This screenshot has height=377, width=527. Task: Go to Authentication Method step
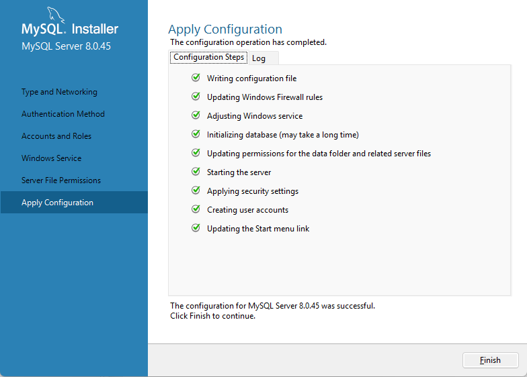click(x=63, y=114)
